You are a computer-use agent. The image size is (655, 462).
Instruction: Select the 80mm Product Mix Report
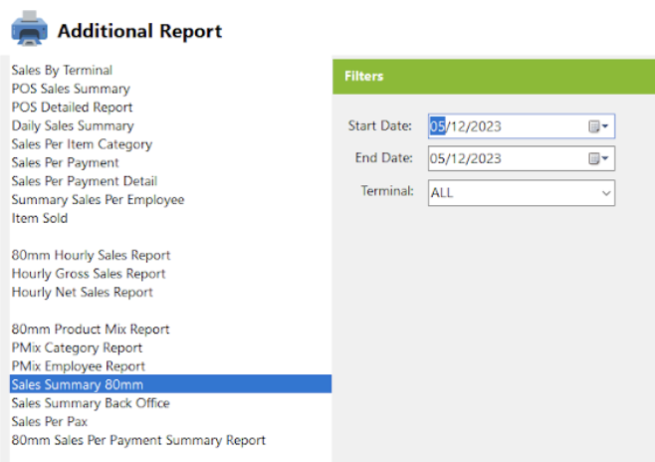91,330
